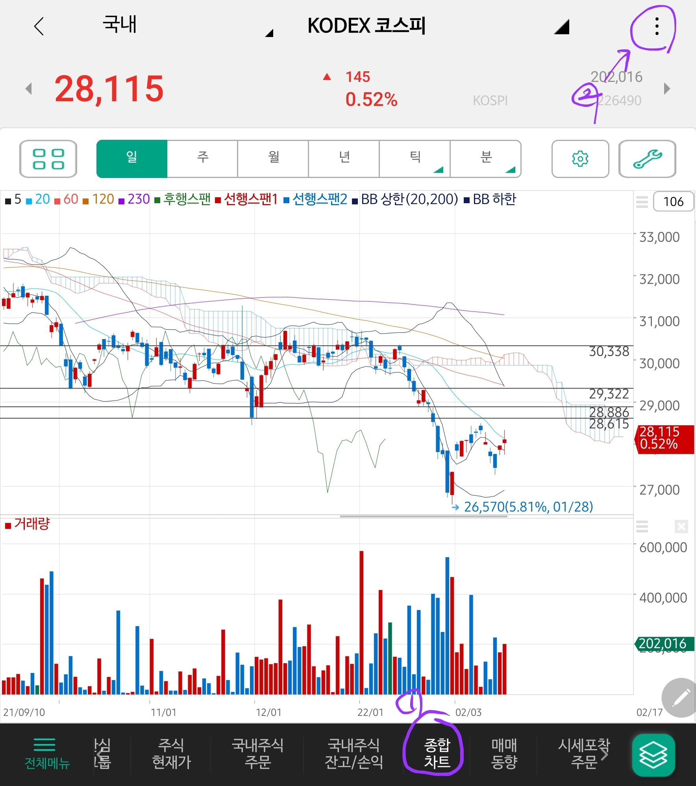Open 종합 차트 menu

(437, 754)
